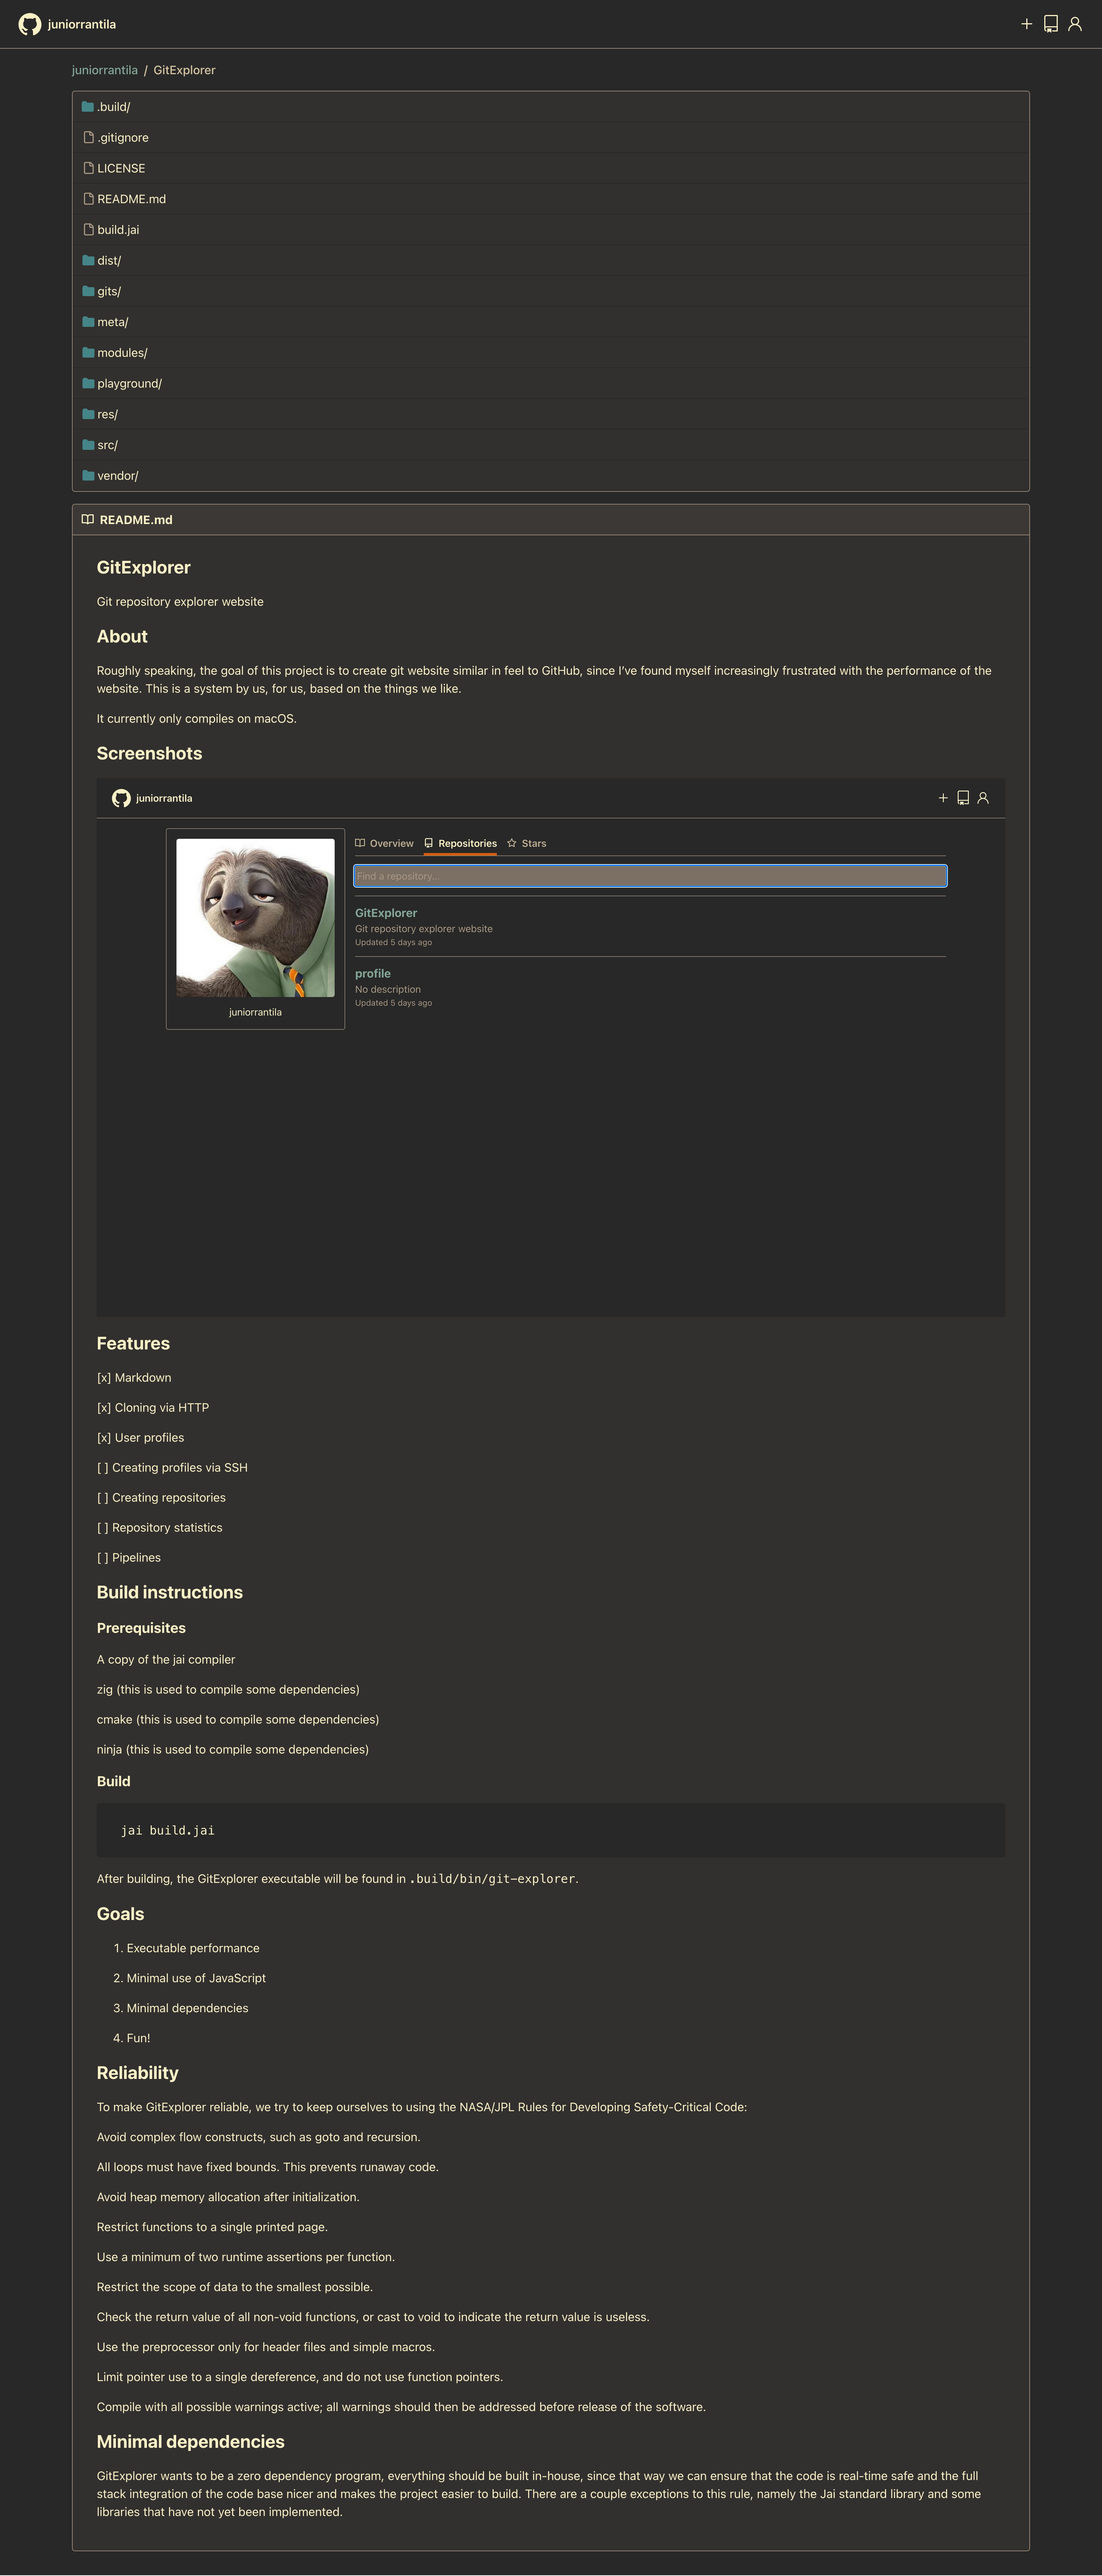This screenshot has height=2576, width=1102.
Task: Click the Features heading
Action: pyautogui.click(x=133, y=1343)
